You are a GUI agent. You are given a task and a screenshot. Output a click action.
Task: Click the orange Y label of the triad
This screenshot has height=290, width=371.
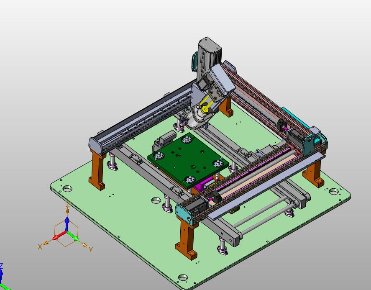pos(91,249)
